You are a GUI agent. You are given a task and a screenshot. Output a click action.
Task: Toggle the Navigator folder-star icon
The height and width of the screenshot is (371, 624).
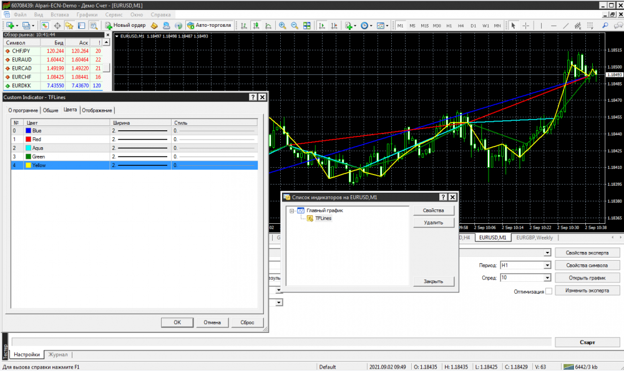click(x=69, y=26)
